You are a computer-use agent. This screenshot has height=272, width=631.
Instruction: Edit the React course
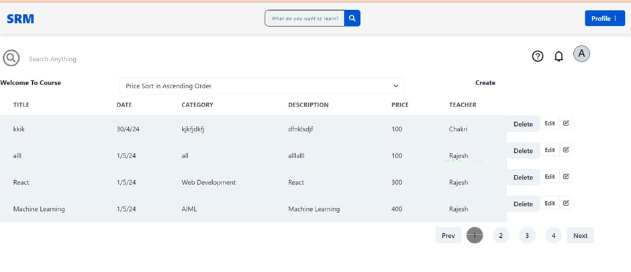(x=550, y=176)
